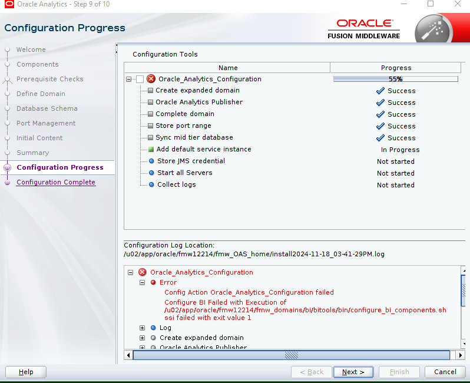This screenshot has height=383, width=470.
Task: Click the Oracle logo icon in title bar
Action: tap(9, 4)
